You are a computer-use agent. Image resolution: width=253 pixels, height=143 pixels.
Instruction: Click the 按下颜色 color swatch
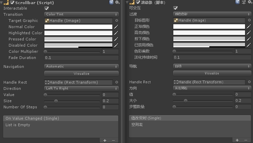[209, 39]
